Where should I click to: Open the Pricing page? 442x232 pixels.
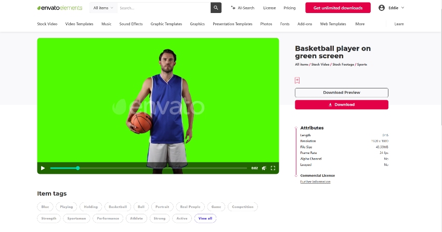click(x=290, y=8)
